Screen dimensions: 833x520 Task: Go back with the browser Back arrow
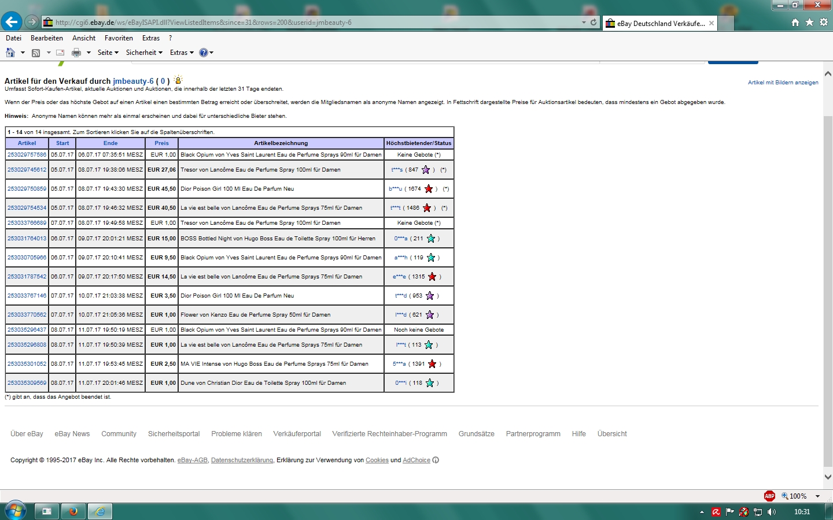12,22
